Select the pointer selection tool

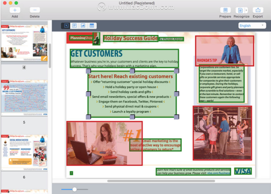tap(66, 26)
